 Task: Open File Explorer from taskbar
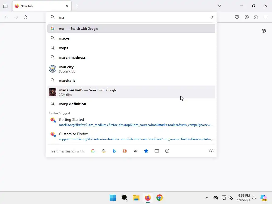136,198
